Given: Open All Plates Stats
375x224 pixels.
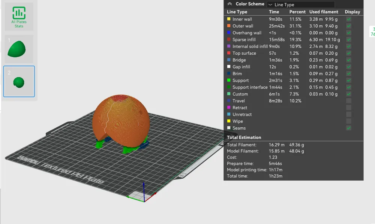Looking at the screenshot, I should (19, 17).
